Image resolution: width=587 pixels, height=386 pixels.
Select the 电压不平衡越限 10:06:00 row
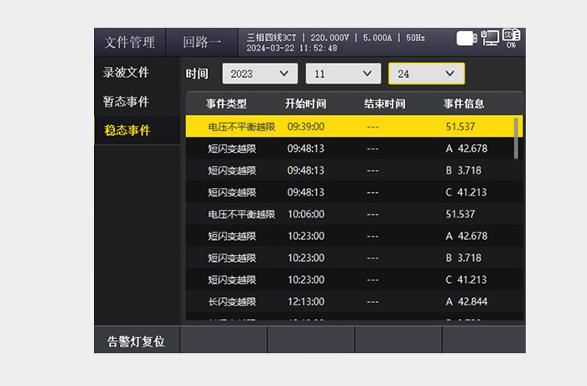pyautogui.click(x=354, y=214)
